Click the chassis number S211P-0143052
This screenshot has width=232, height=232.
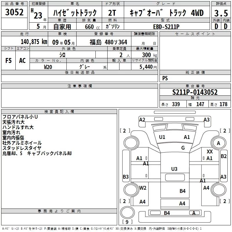click(x=195, y=93)
